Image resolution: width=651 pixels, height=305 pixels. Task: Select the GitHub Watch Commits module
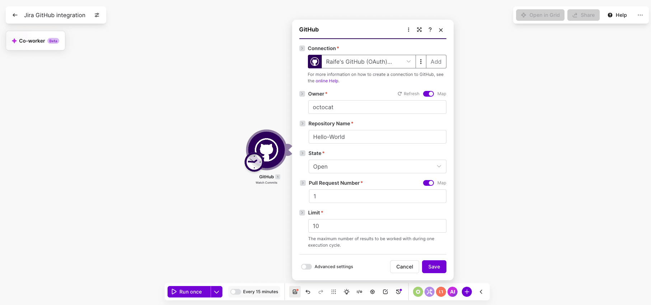point(267,150)
